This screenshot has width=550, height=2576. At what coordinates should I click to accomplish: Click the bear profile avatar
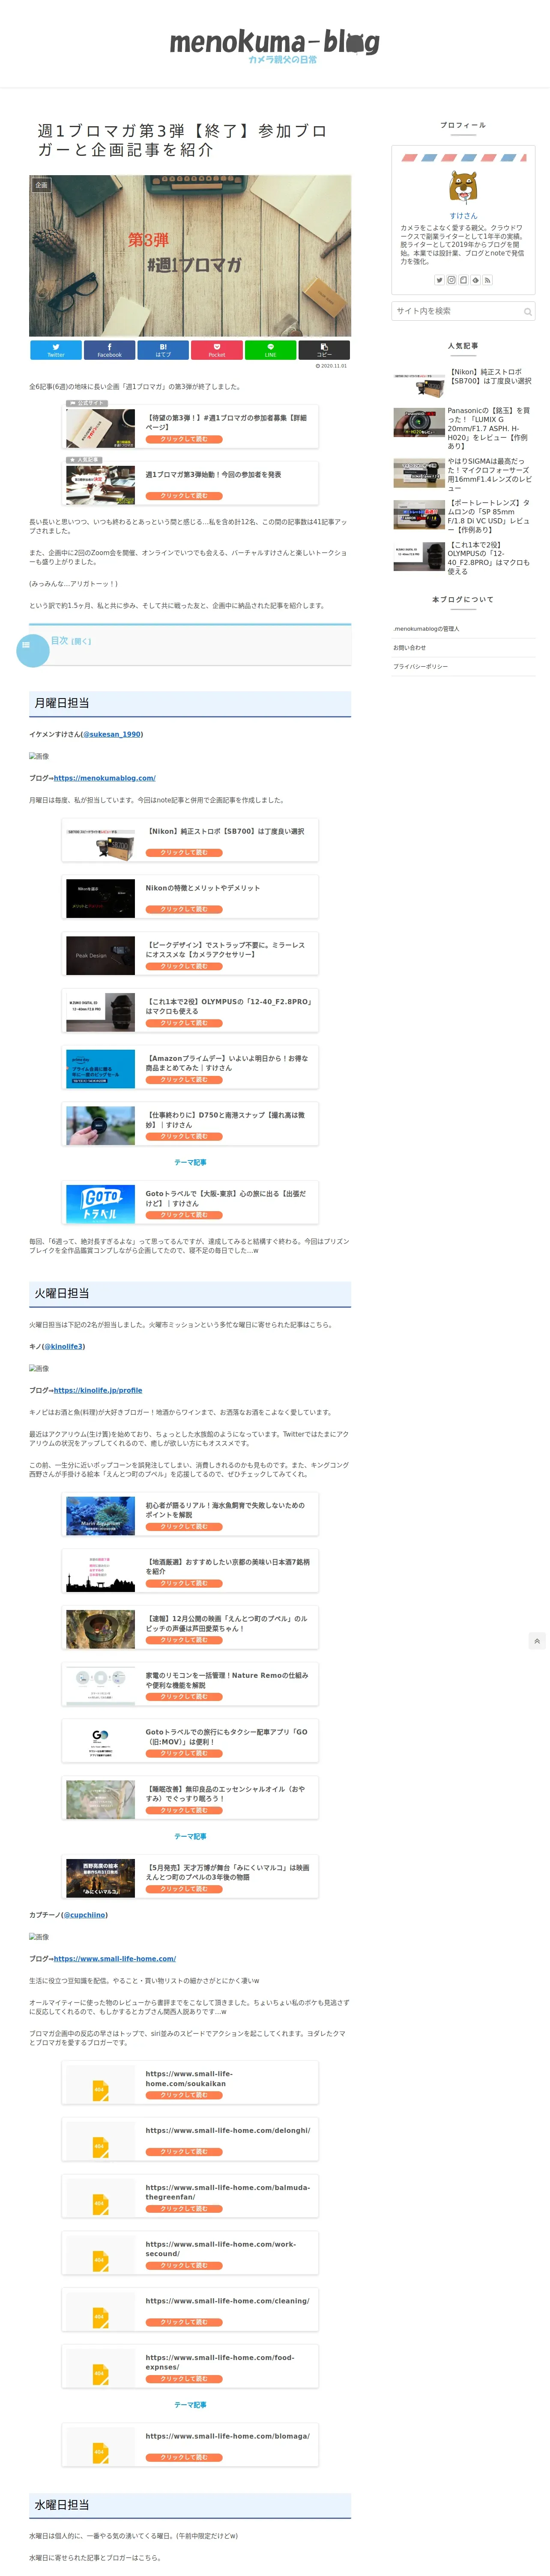tap(463, 187)
